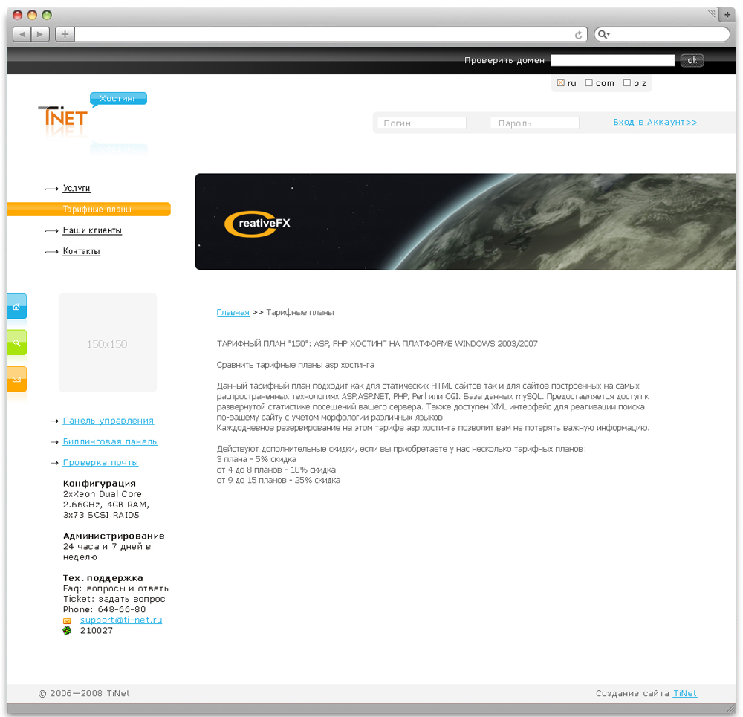Click the TiNet logo

coord(63,117)
